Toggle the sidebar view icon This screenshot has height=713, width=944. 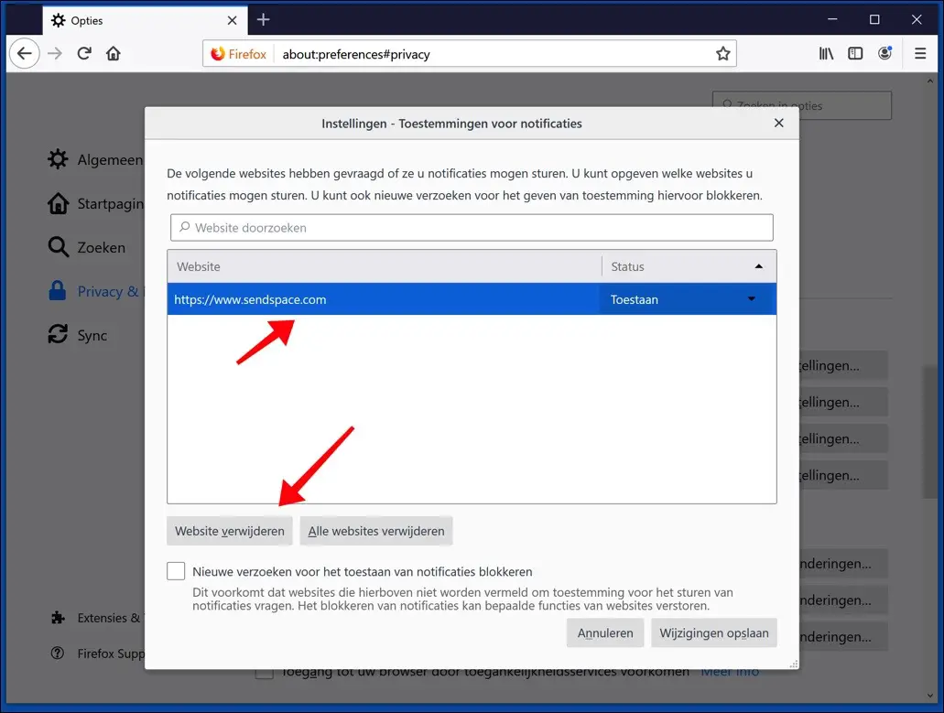tap(855, 54)
